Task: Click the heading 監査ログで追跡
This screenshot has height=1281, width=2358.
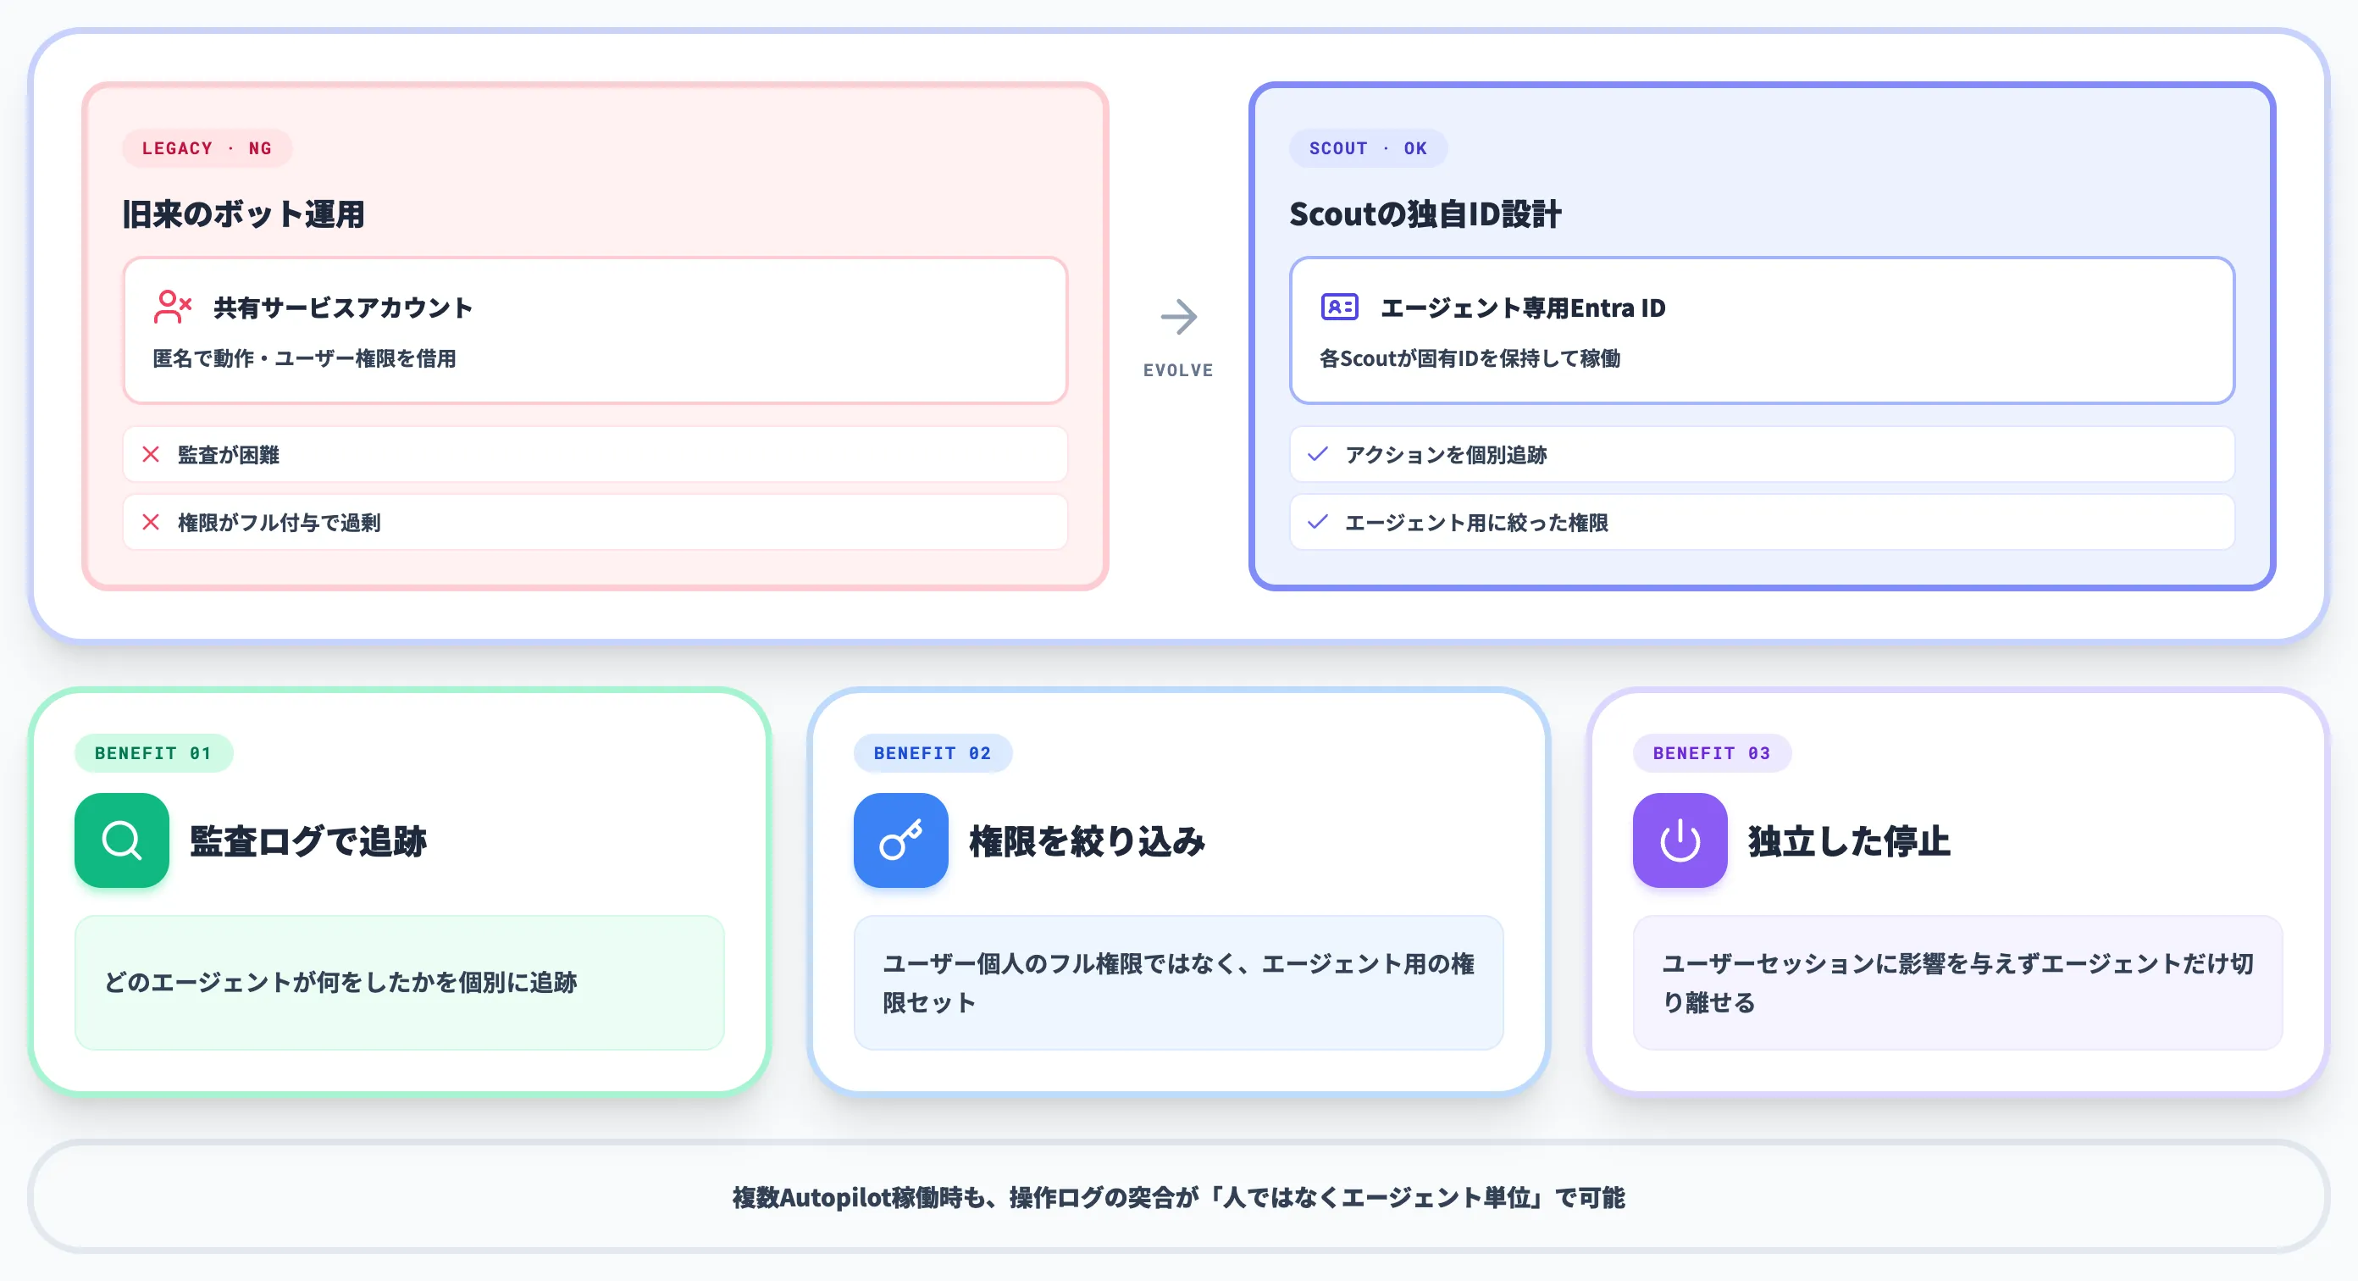Action: point(307,840)
